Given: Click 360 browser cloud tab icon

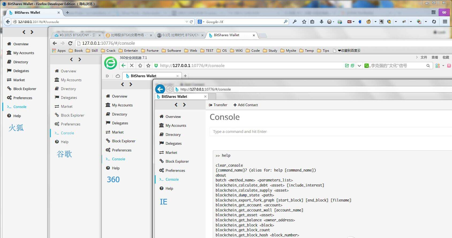Looking at the screenshot, I should tap(118, 76).
